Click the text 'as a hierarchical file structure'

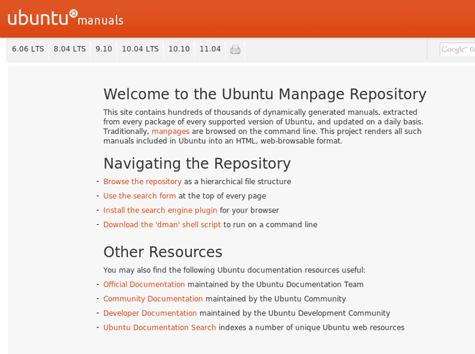tap(237, 181)
